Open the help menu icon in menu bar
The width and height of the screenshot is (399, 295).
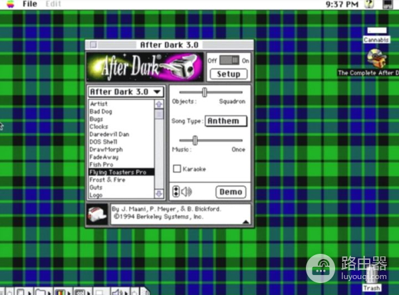(369, 4)
